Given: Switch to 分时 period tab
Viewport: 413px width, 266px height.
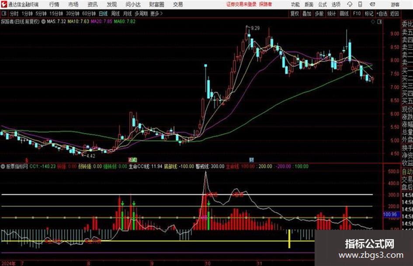Looking at the screenshot, I should click(14, 14).
